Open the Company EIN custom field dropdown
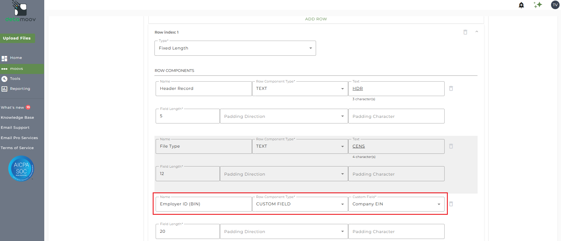The width and height of the screenshot is (561, 241). point(396,204)
